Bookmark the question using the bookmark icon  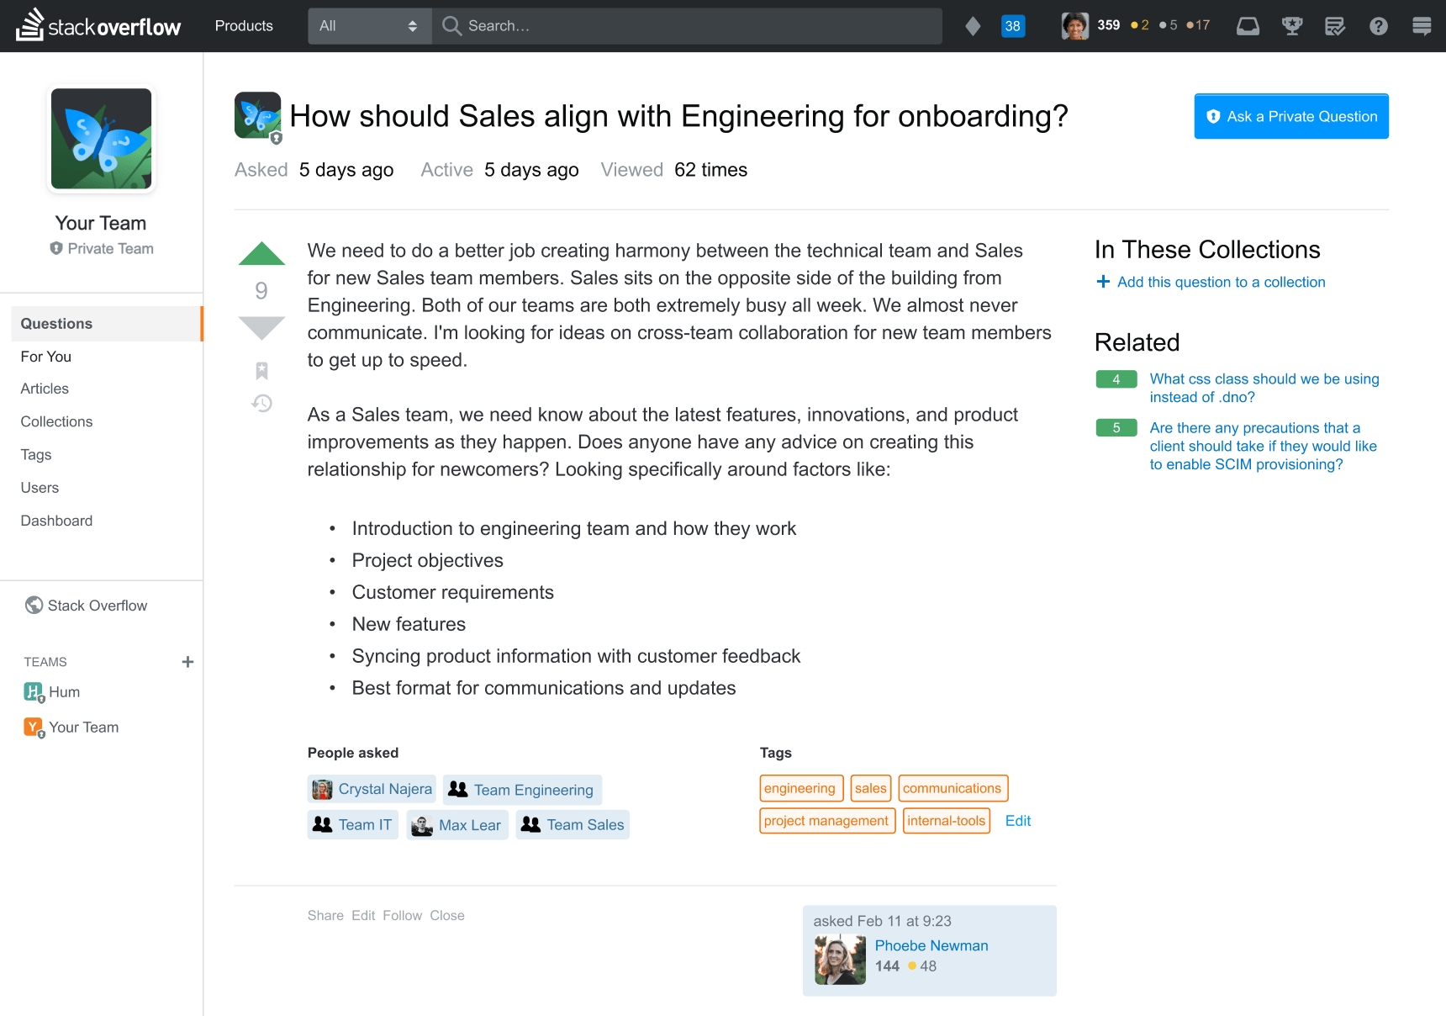[261, 369]
